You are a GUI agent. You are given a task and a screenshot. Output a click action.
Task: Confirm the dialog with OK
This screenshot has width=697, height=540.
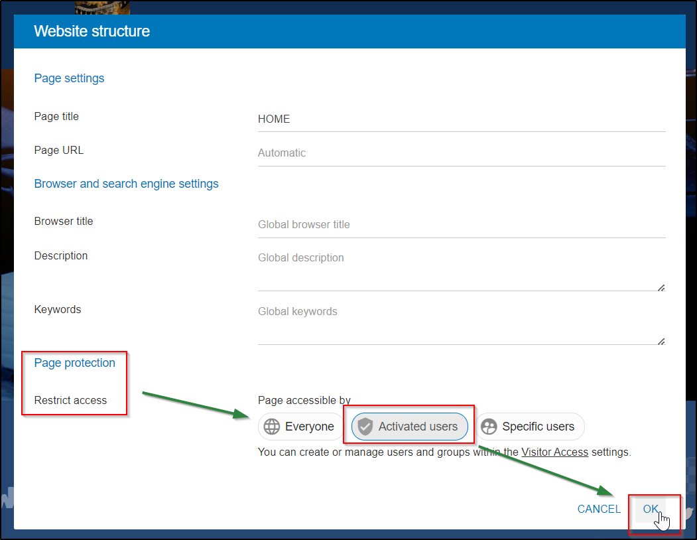point(651,509)
